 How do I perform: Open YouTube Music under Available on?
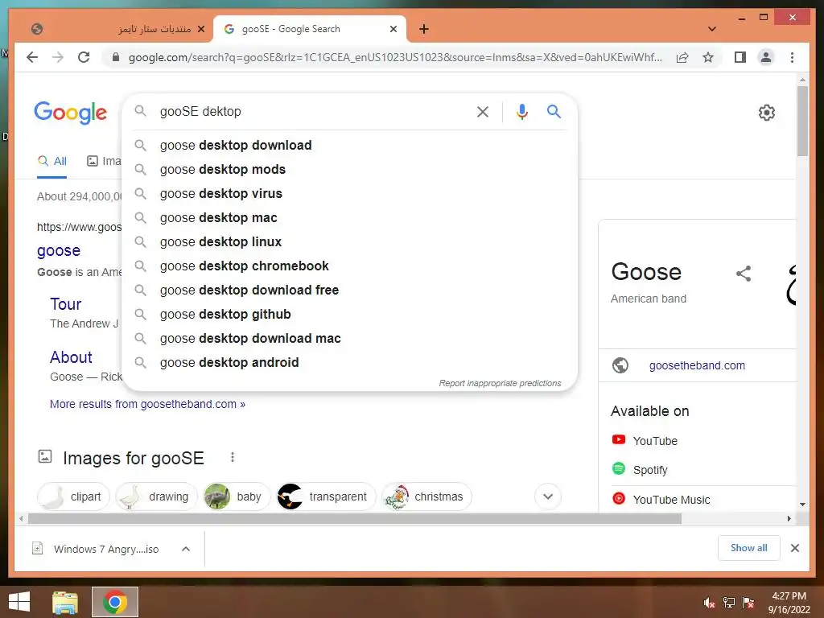pyautogui.click(x=671, y=500)
